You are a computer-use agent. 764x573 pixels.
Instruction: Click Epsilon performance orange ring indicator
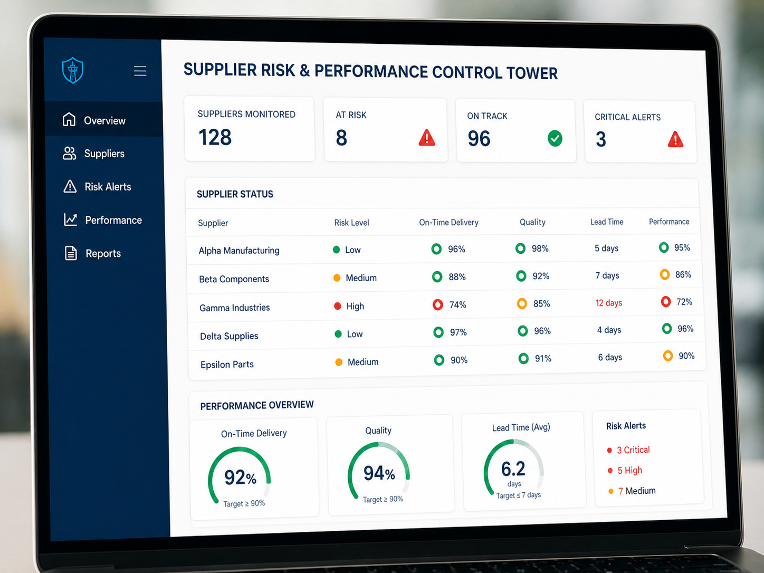[668, 356]
